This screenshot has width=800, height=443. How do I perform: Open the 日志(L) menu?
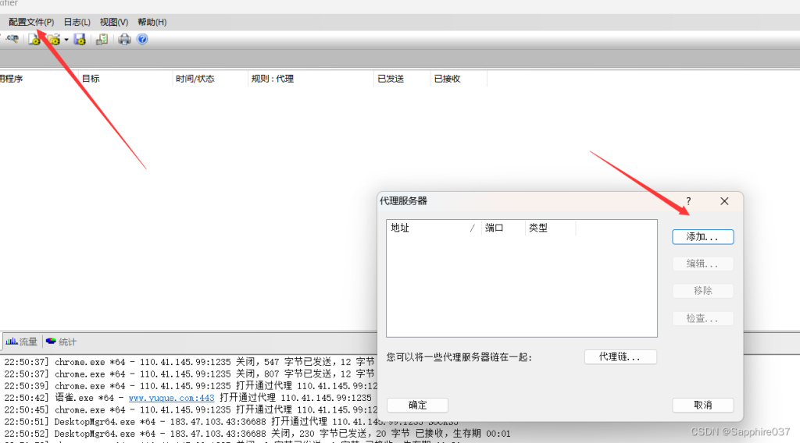point(77,22)
